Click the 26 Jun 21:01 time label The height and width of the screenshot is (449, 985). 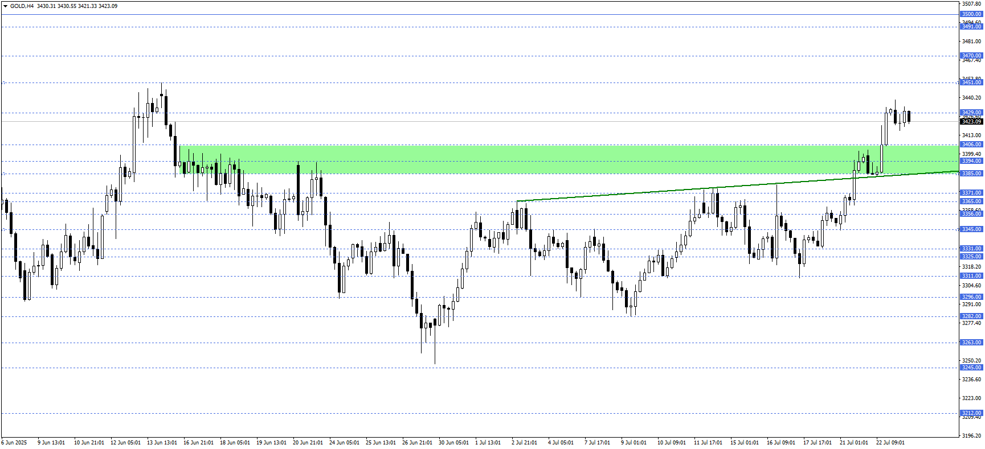(417, 443)
